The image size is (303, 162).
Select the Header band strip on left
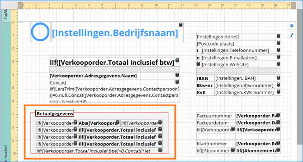6,92
